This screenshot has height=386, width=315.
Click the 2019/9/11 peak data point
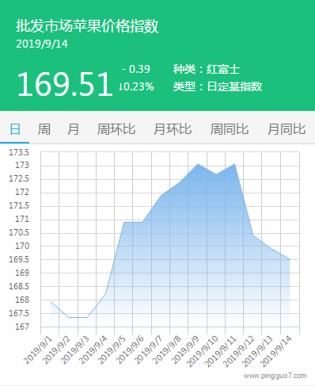point(234,164)
